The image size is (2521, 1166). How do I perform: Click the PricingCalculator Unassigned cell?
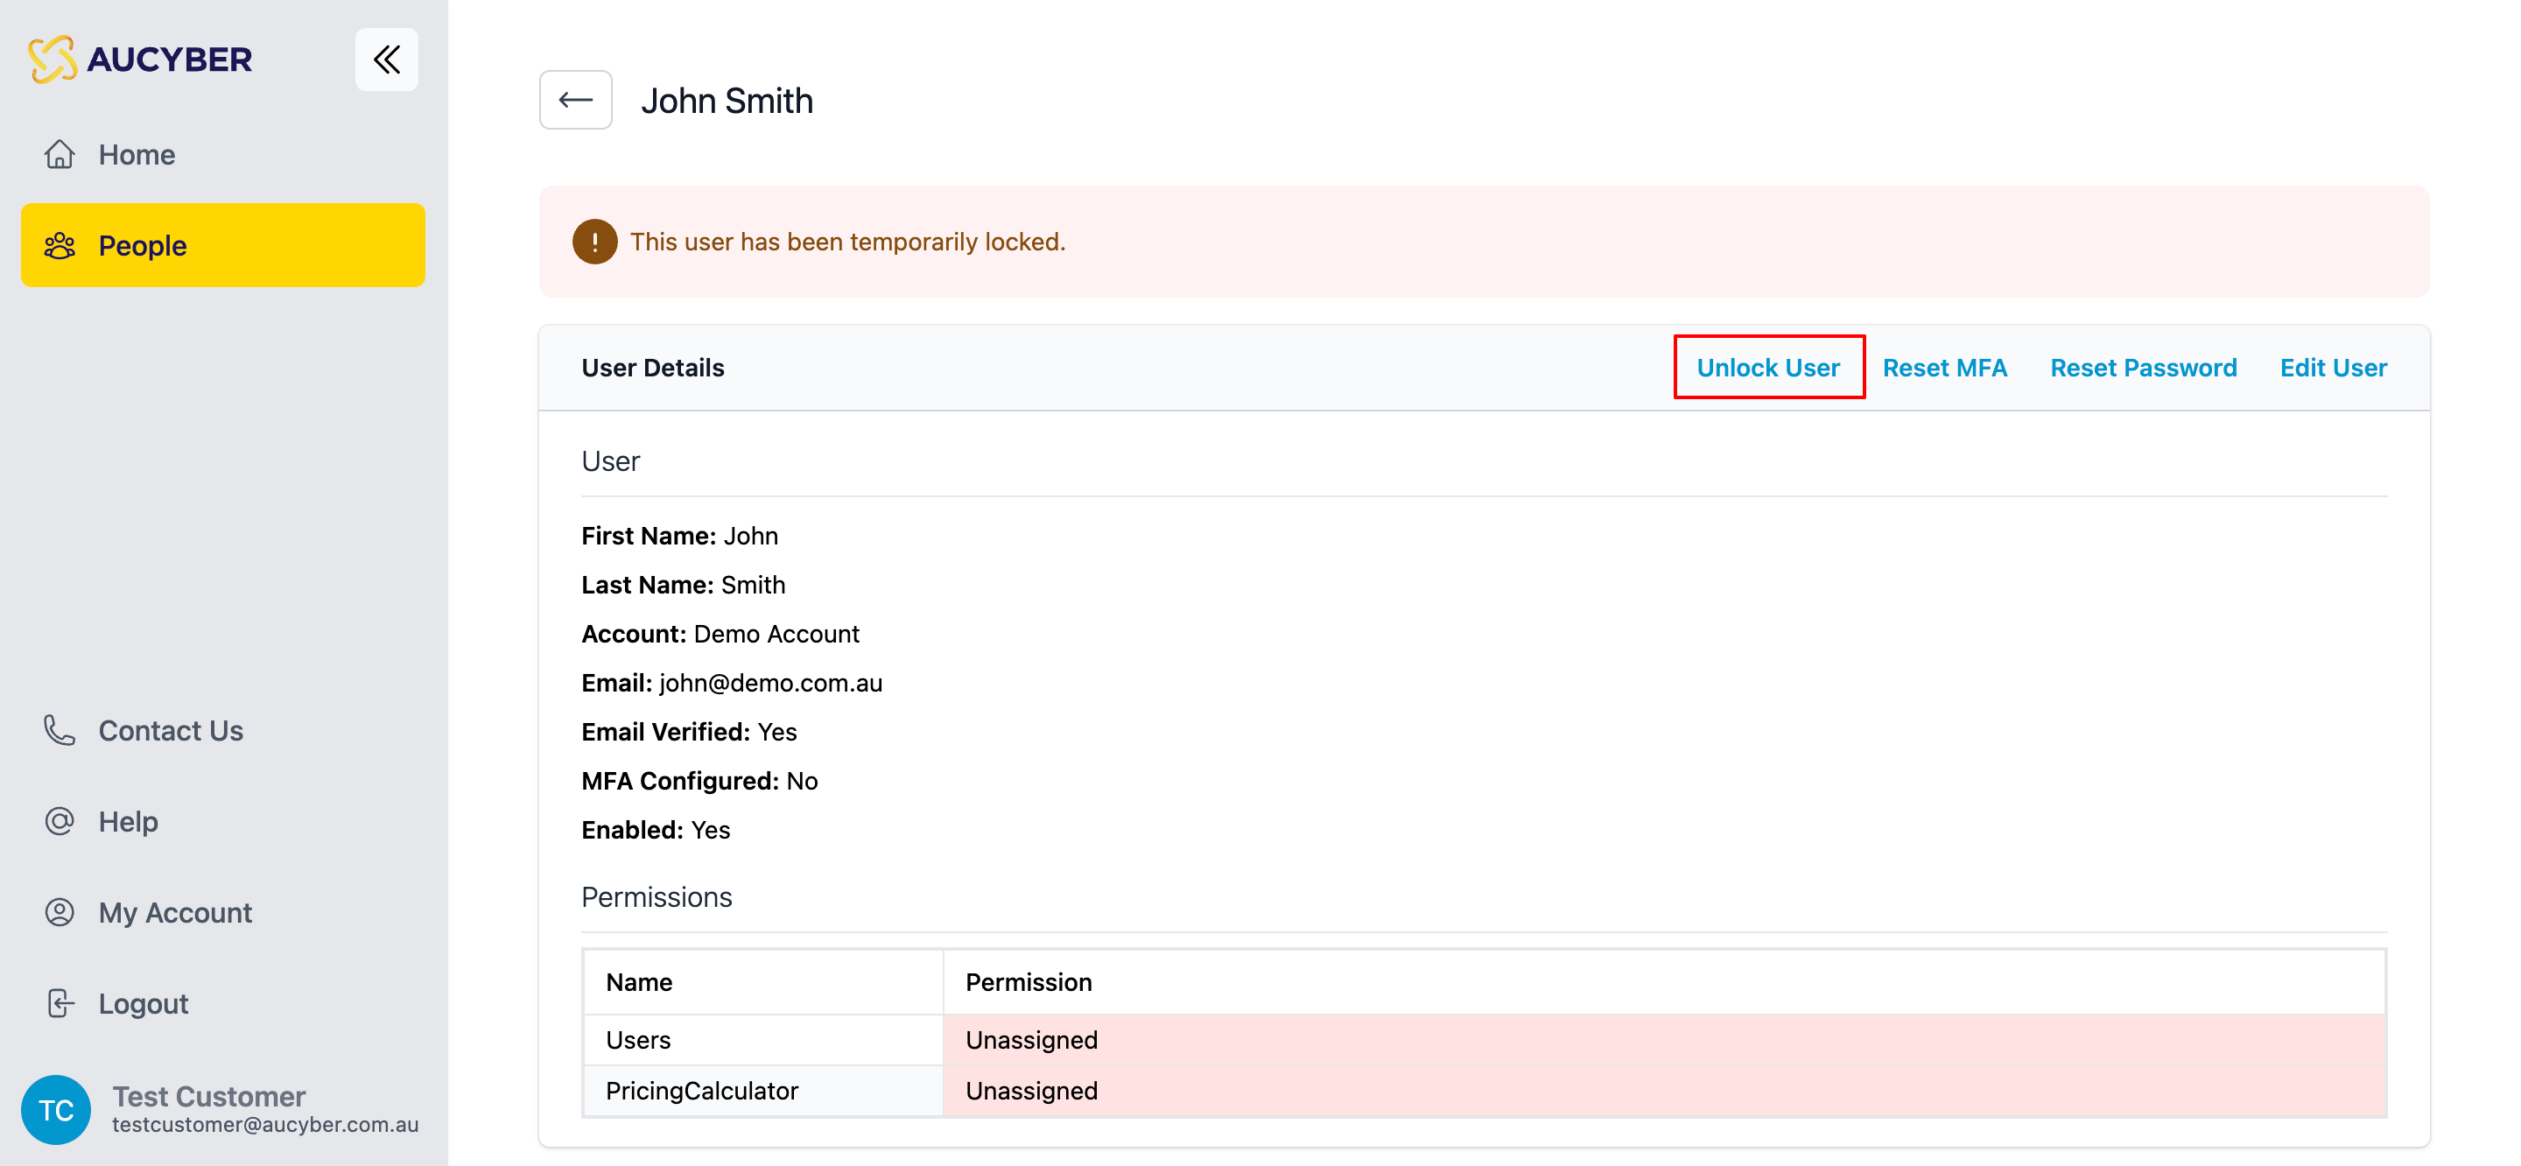tap(1030, 1091)
